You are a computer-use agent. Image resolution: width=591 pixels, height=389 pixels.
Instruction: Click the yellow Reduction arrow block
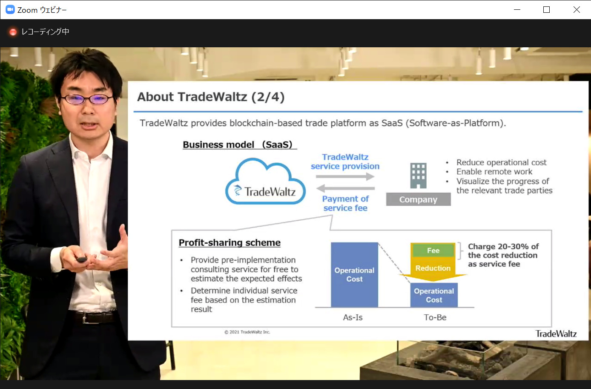[x=433, y=268]
